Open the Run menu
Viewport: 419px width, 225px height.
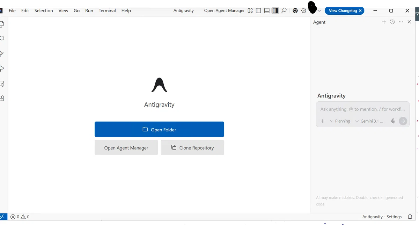[89, 10]
